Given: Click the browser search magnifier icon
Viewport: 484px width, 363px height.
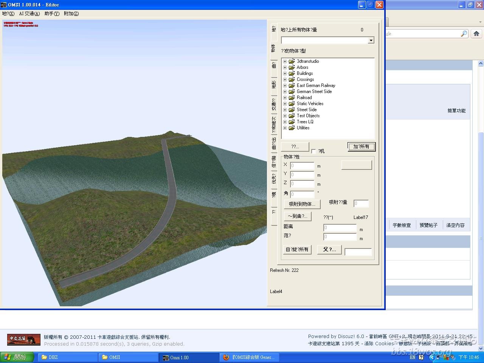Looking at the screenshot, I should [464, 34].
